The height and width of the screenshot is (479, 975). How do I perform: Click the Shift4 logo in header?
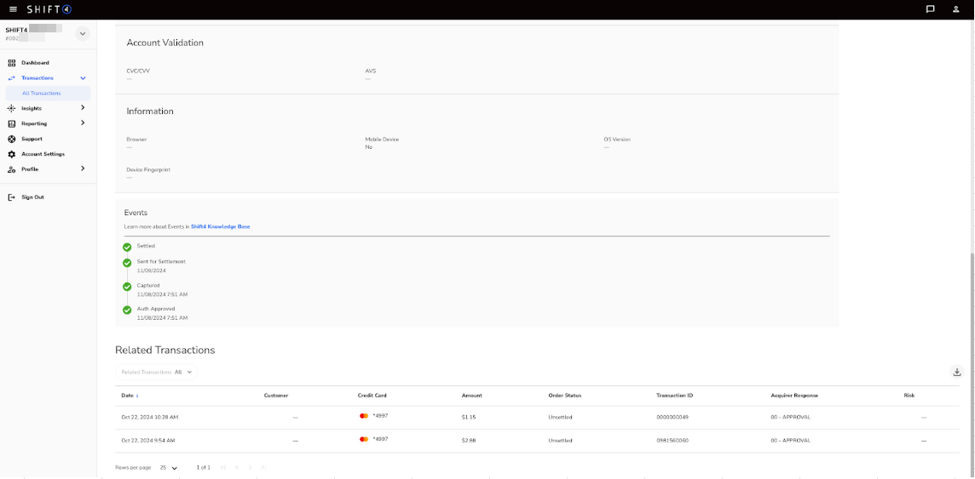(49, 9)
